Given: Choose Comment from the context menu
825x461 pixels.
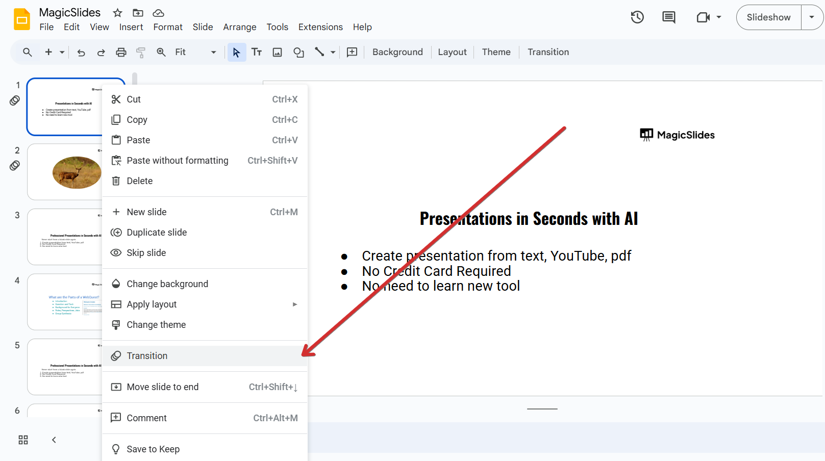Looking at the screenshot, I should 205,418.
